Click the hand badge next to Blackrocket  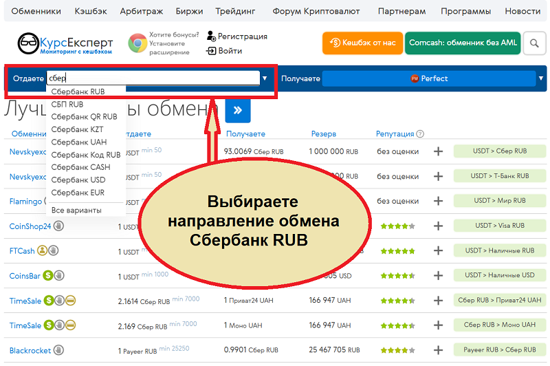click(x=58, y=350)
